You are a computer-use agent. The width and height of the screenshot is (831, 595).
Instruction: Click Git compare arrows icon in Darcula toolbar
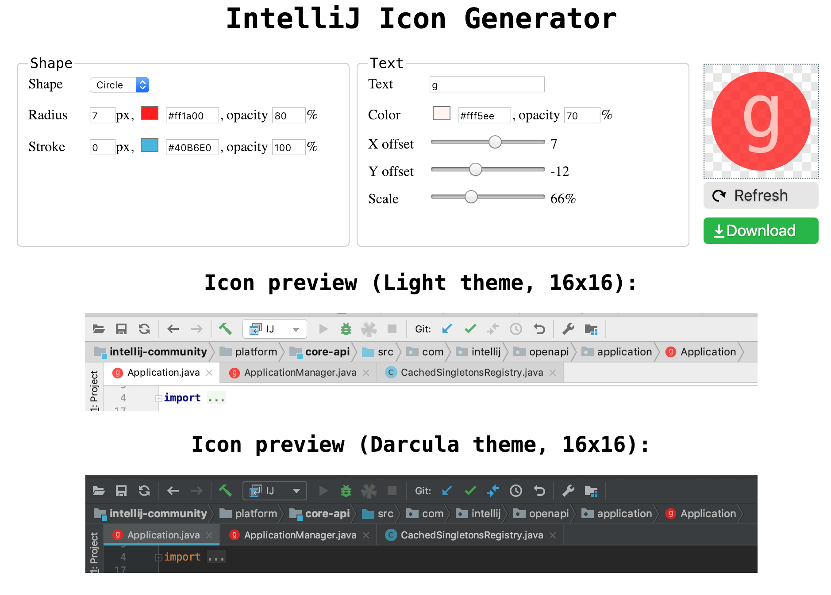click(x=493, y=491)
